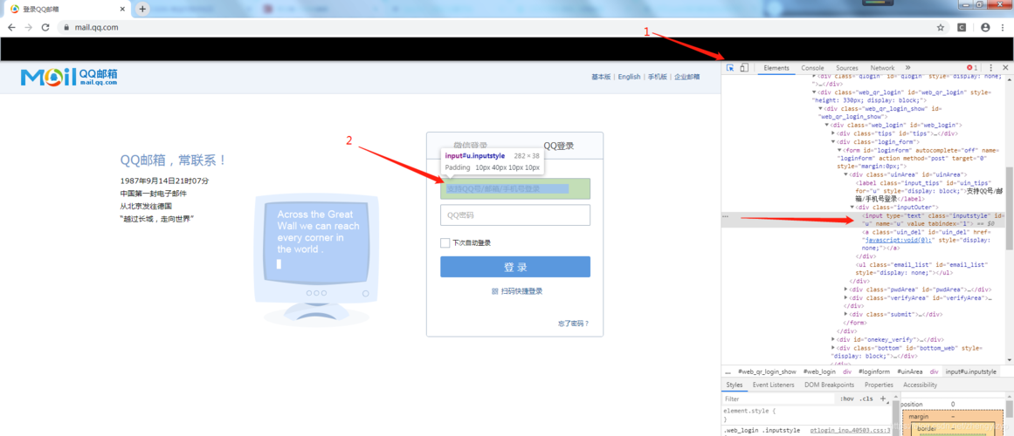The width and height of the screenshot is (1014, 436).
Task: Tick the 下次自动登录 checkbox
Action: 445,243
